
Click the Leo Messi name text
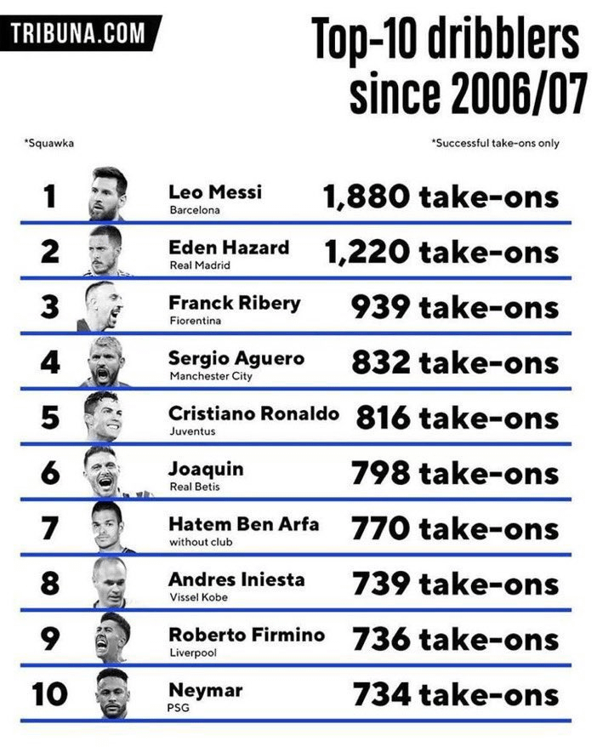[215, 192]
